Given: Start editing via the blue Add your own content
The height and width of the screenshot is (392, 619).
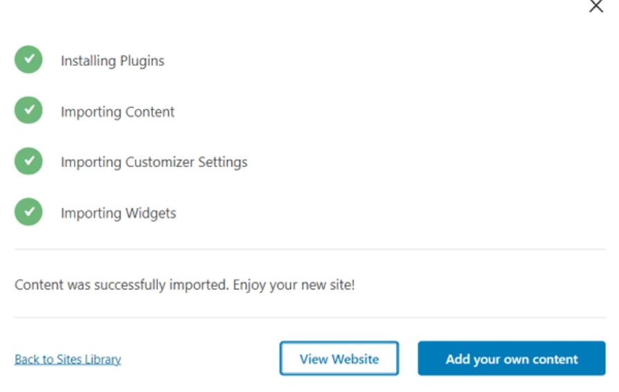Looking at the screenshot, I should pyautogui.click(x=512, y=359).
